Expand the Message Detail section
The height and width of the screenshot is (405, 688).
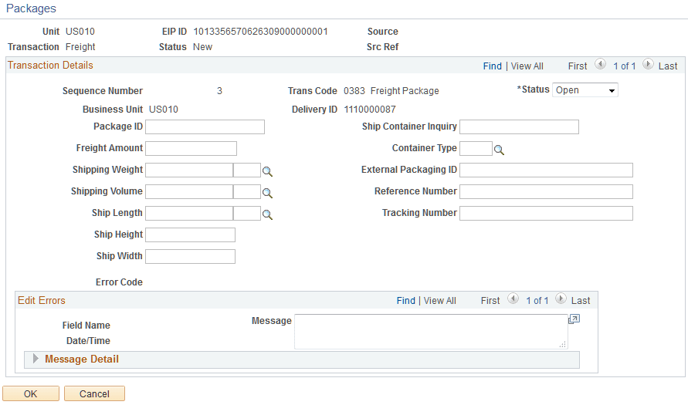pyautogui.click(x=36, y=359)
